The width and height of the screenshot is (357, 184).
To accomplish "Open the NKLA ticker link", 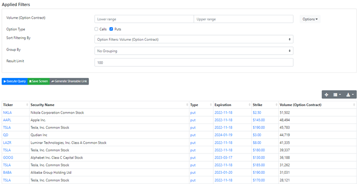I will click(7, 112).
